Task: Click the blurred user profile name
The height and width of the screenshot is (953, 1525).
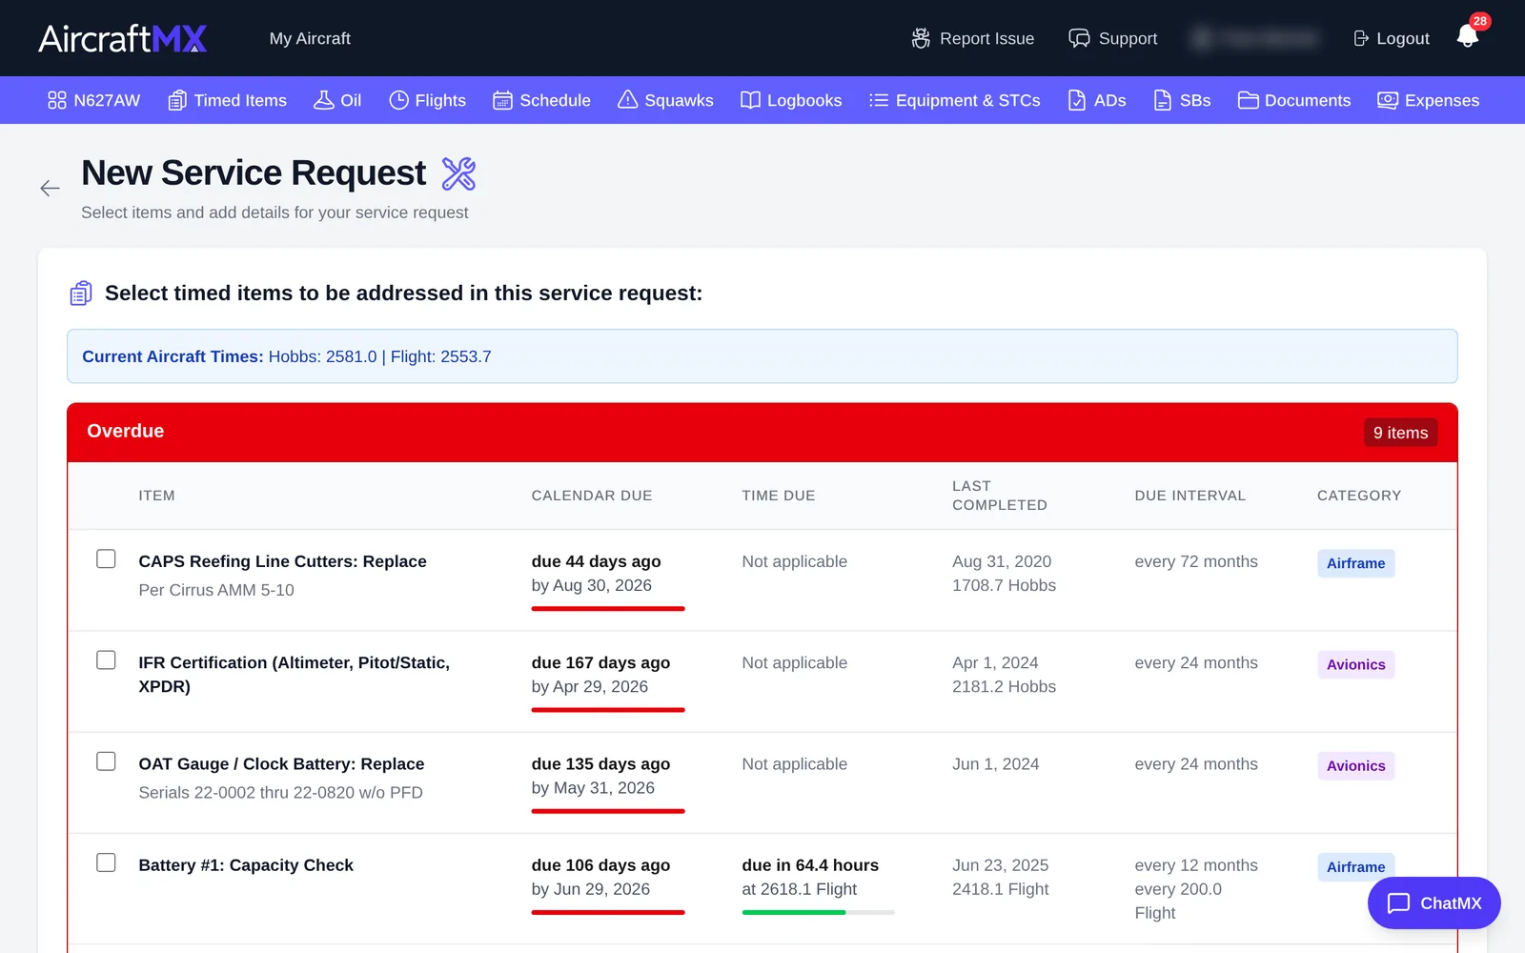Action: point(1254,38)
